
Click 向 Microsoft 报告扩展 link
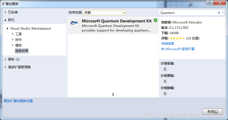pyautogui.click(x=178, y=49)
